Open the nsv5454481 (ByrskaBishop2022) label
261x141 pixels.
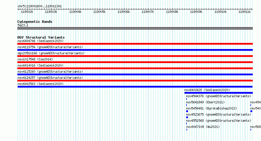coord(211,108)
